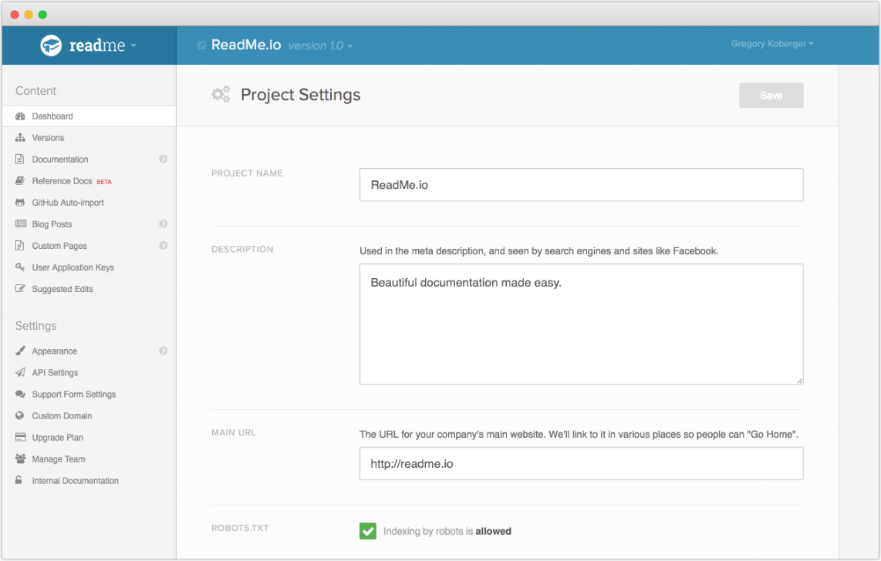Go to Suggested Edits
Screen dimensions: 881x561
pos(62,289)
